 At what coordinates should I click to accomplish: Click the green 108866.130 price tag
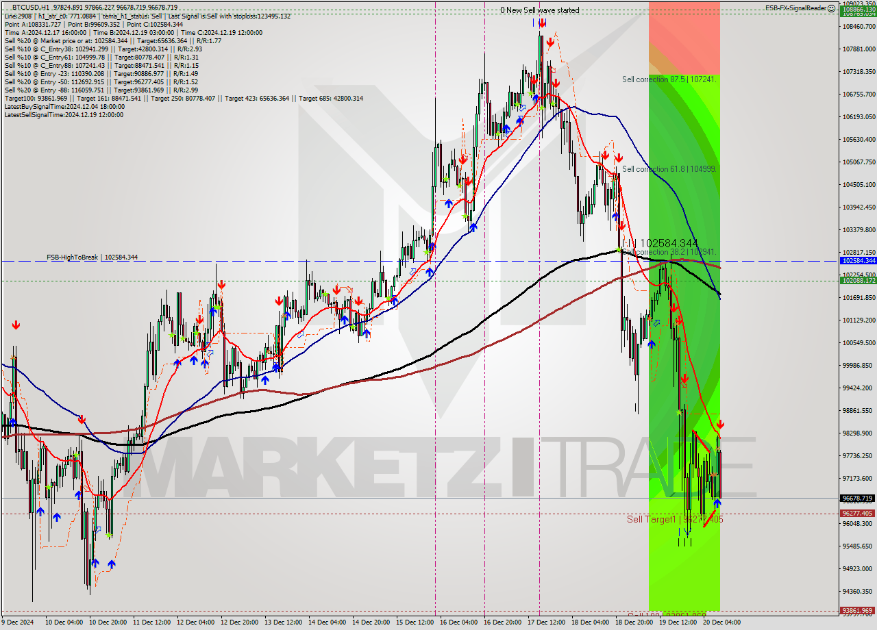point(857,10)
